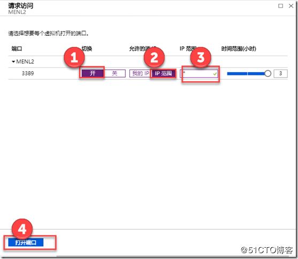Click the green validation checkmark in IP field
298x259 pixels.
[x=215, y=74]
